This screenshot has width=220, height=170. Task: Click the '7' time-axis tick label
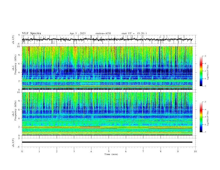143,151
